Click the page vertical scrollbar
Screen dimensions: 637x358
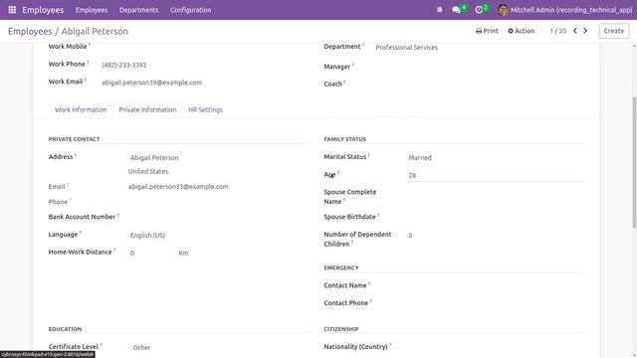tap(634, 162)
